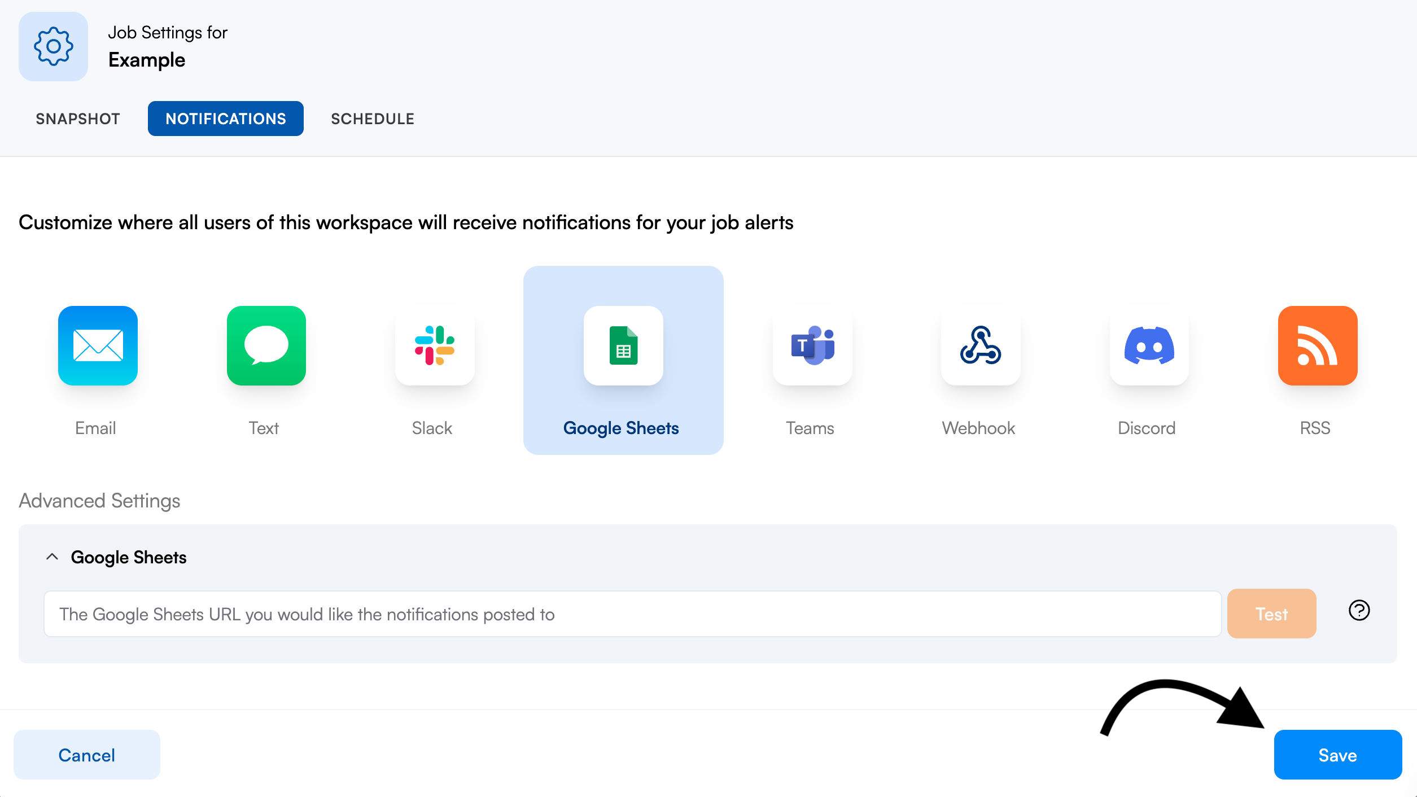Select the Email notification icon
Viewport: 1417px width, 797px height.
[98, 345]
